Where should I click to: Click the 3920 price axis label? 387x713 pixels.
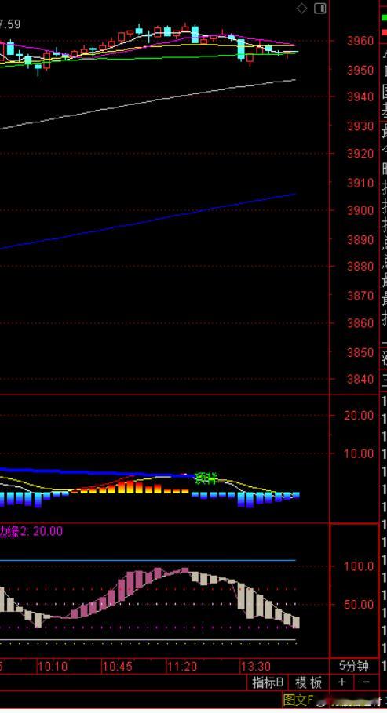[x=360, y=153]
